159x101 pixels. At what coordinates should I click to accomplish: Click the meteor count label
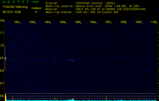pyautogui.click(x=36, y=8)
